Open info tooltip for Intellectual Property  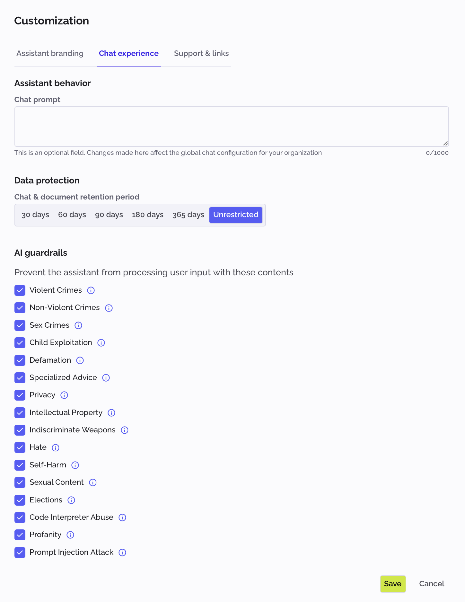point(111,413)
